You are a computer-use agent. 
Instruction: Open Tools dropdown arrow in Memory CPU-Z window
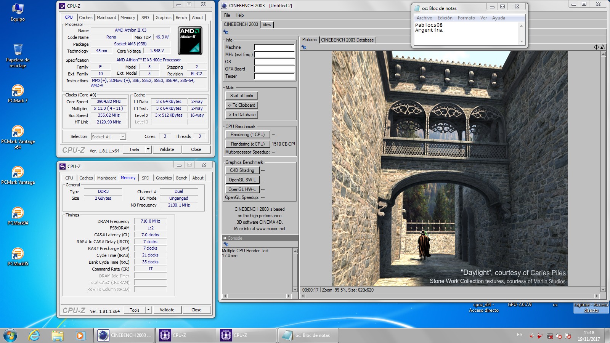[x=148, y=310]
